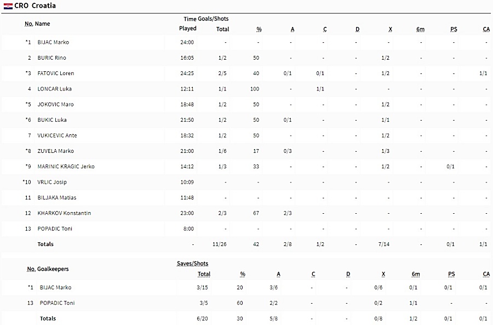Click the 'PS' column header in the player table
The image size is (493, 325).
[x=454, y=29]
